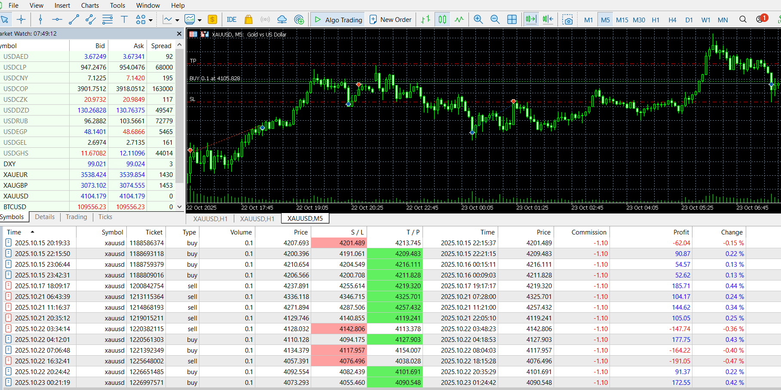Take a chart screenshot with camera icon
781x390 pixels.
pyautogui.click(x=568, y=20)
